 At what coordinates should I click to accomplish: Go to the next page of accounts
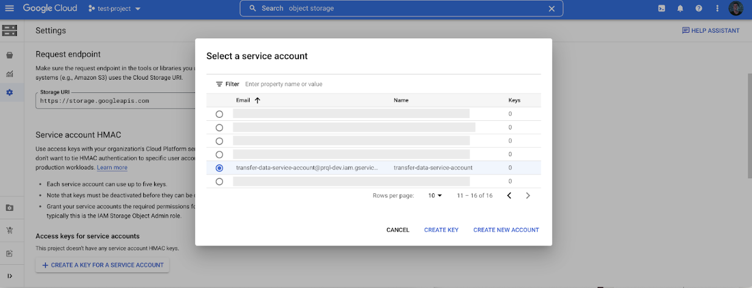point(528,196)
